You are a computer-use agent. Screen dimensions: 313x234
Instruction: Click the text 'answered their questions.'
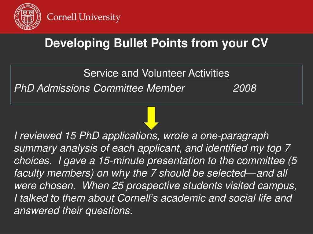pos(73,211)
